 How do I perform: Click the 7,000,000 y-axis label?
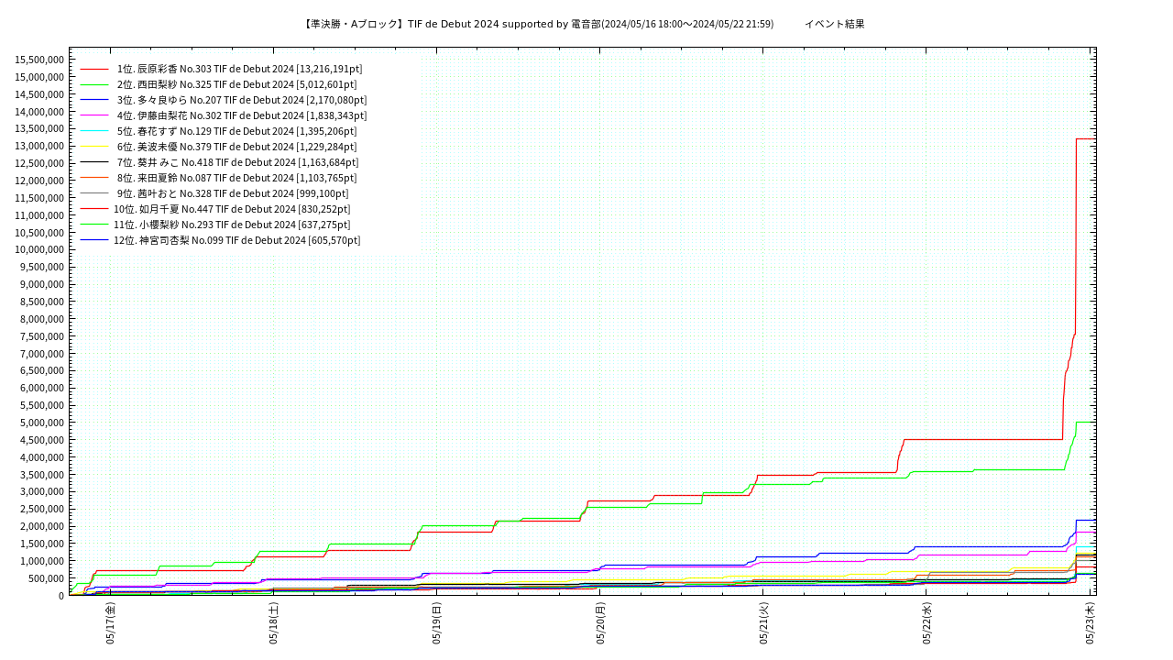click(42, 353)
